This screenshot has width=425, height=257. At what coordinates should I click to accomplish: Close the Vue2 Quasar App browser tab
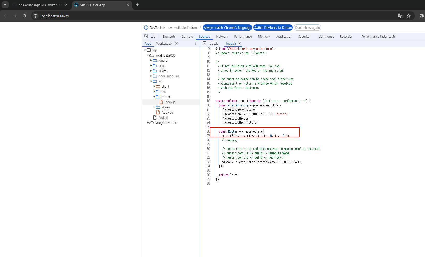pos(128,5)
